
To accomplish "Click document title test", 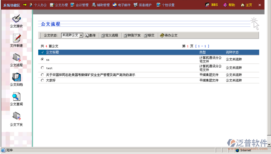I will click(x=49, y=68).
